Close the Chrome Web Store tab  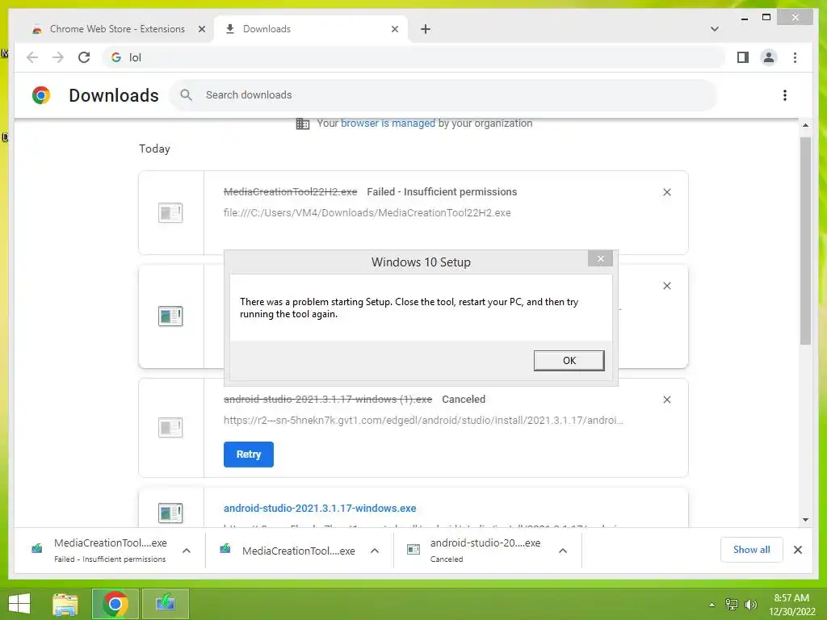[201, 29]
